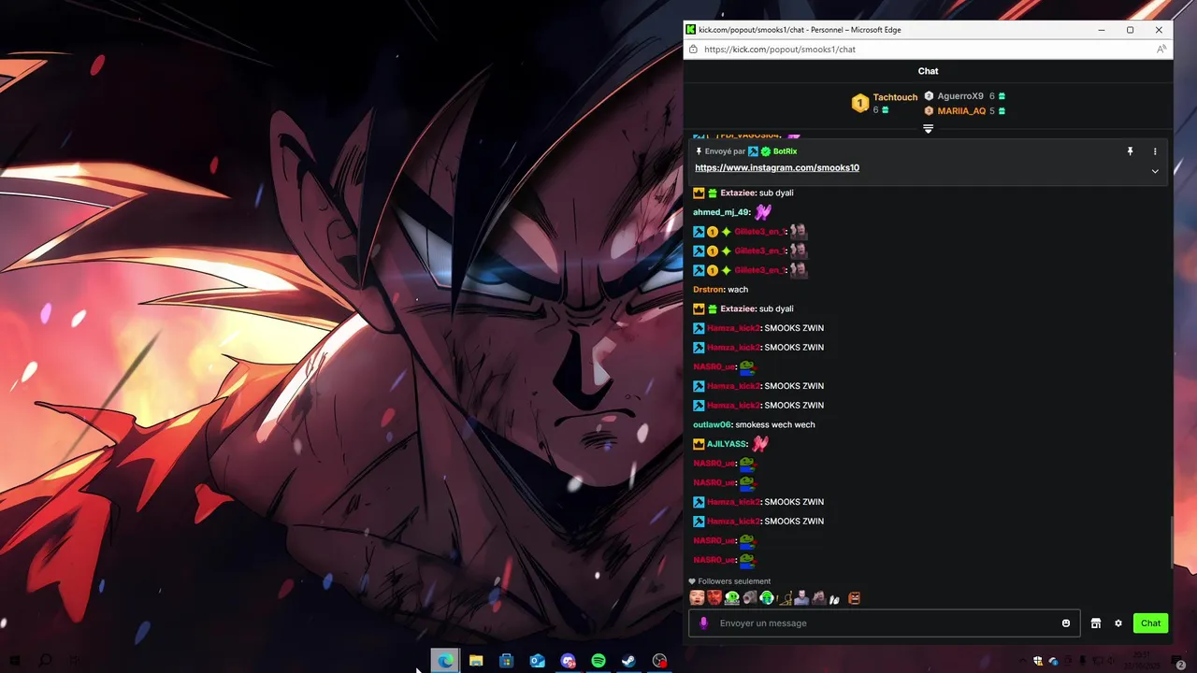Image resolution: width=1197 pixels, height=673 pixels.
Task: Open Outlook from the taskbar
Action: click(537, 661)
